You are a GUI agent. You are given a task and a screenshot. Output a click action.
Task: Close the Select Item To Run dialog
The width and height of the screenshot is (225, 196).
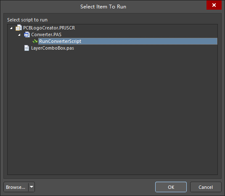click(214, 5)
